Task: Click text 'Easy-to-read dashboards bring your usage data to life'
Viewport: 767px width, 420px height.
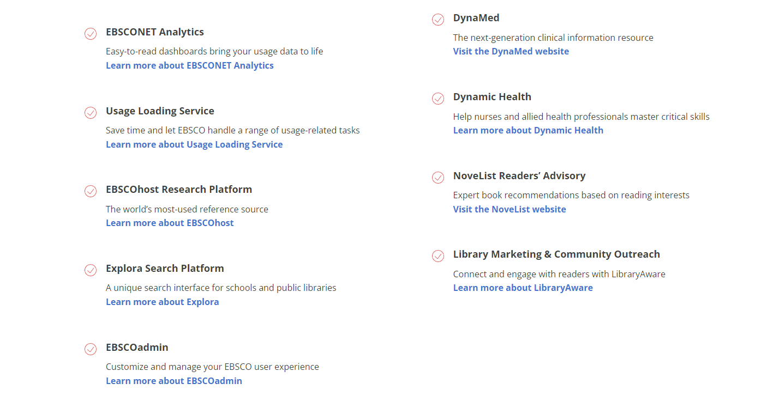Action: pyautogui.click(x=214, y=52)
